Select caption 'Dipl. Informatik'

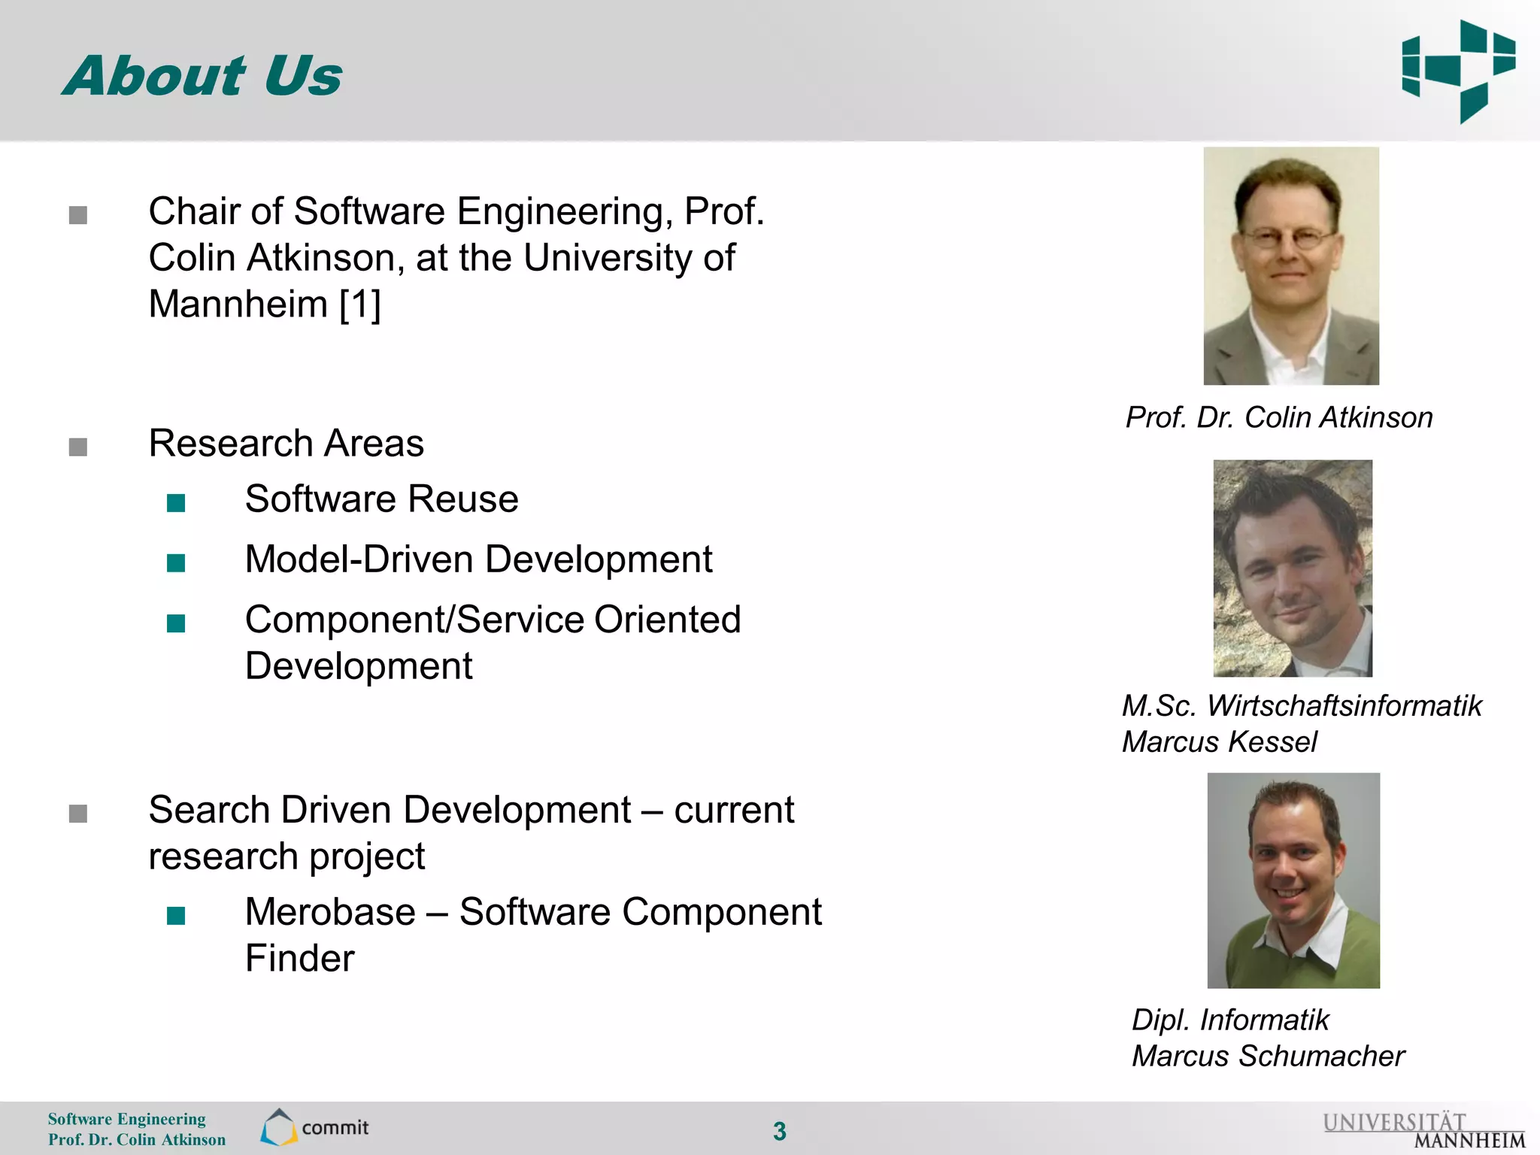tap(1230, 1020)
